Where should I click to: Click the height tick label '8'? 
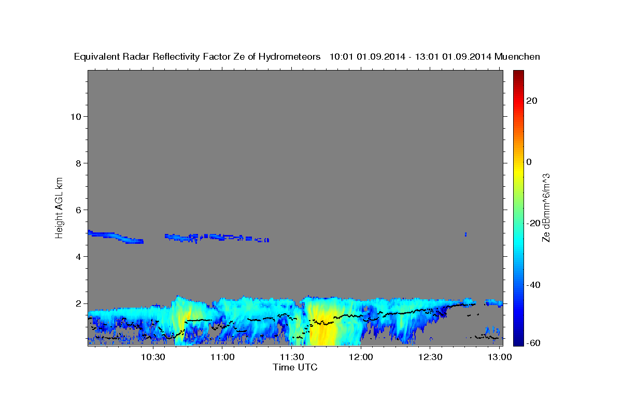tap(79, 163)
